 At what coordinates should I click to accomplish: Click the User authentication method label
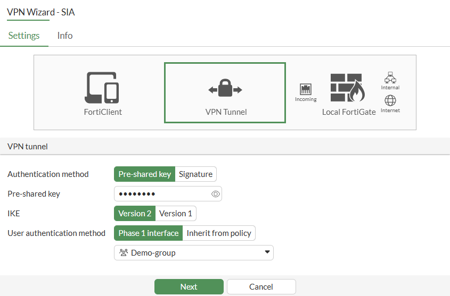[56, 233]
